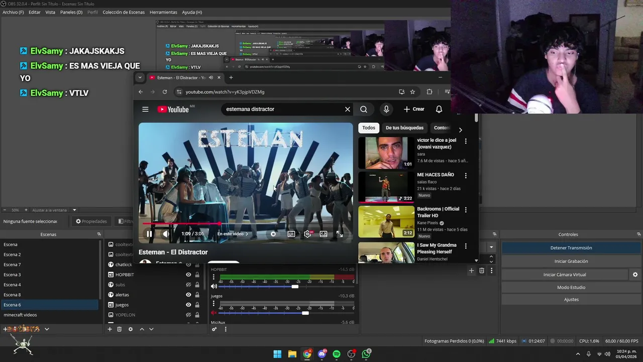Clear the YouTube search box text
643x362 pixels.
tap(347, 109)
